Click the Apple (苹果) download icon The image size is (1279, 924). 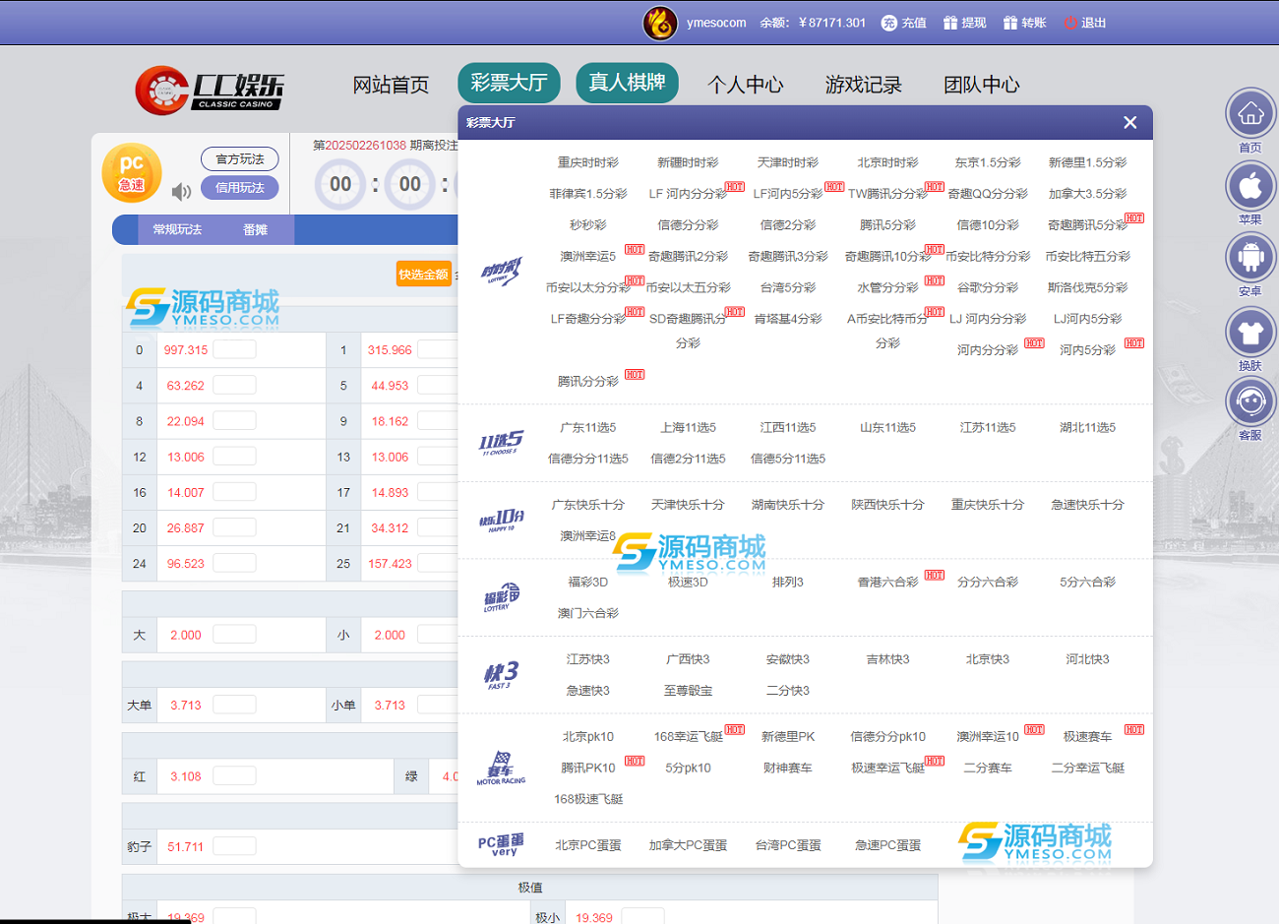[x=1250, y=185]
